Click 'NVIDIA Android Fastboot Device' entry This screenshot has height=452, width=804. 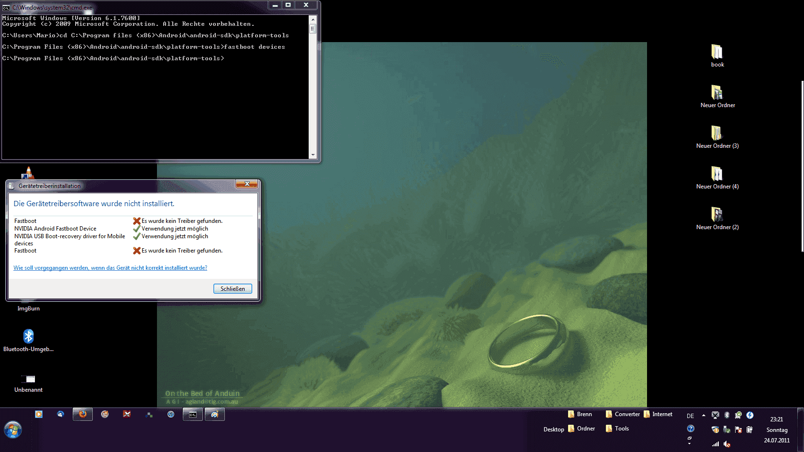(x=55, y=229)
